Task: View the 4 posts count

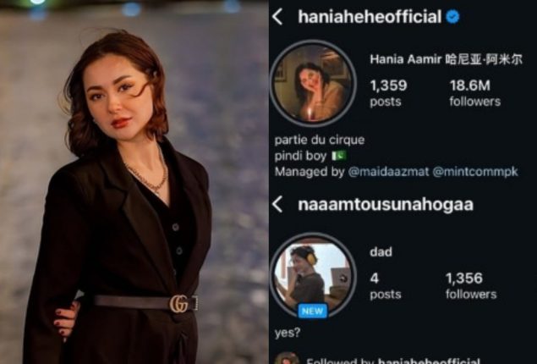Action: [x=386, y=285]
